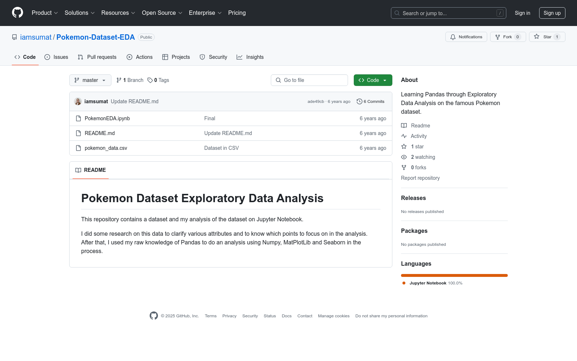Click the tag icon beside 0 Tags

click(150, 80)
